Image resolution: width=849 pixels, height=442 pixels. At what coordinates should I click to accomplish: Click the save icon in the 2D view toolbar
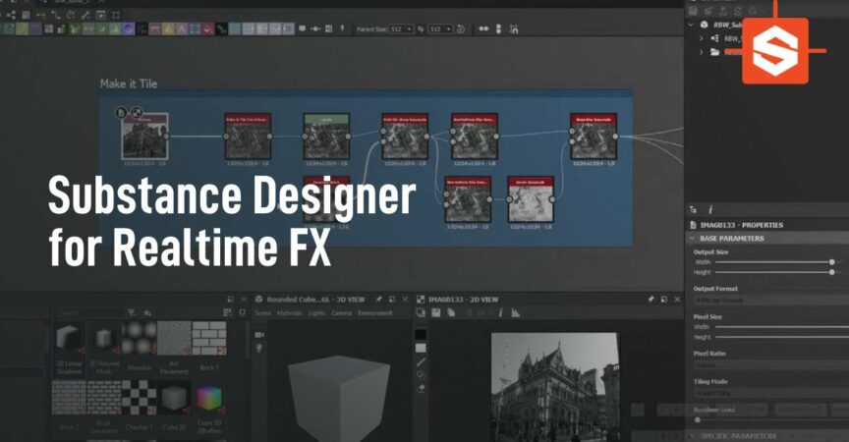[436, 312]
